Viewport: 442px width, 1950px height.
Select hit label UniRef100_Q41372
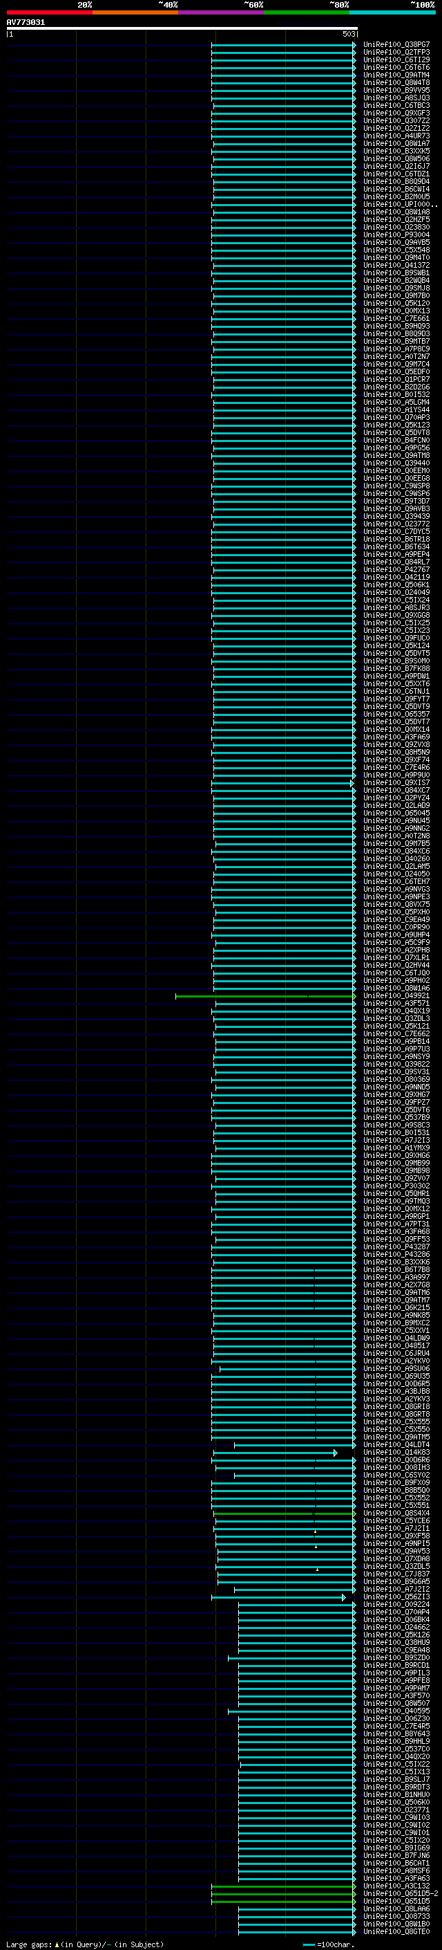(x=396, y=265)
